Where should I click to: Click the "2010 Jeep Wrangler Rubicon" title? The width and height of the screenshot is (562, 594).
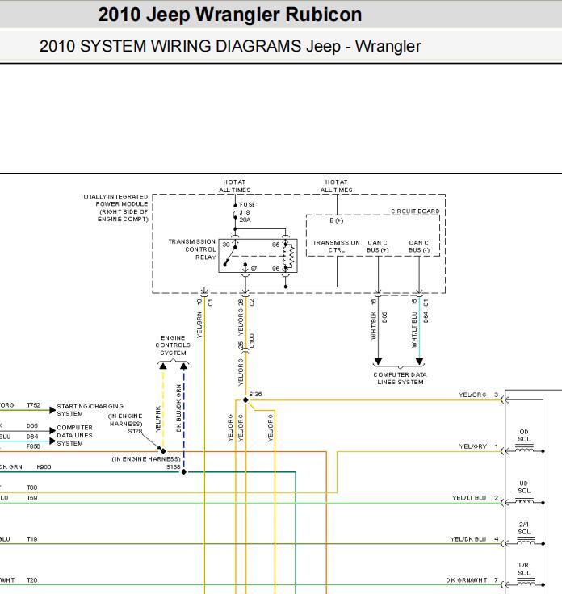coord(229,15)
